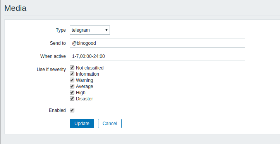The width and height of the screenshot is (280, 144).
Task: Click the Not classified label text
Action: pos(89,68)
